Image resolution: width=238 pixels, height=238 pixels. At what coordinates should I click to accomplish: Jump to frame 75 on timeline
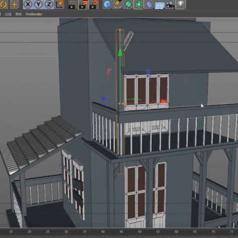pyautogui.click(x=231, y=231)
